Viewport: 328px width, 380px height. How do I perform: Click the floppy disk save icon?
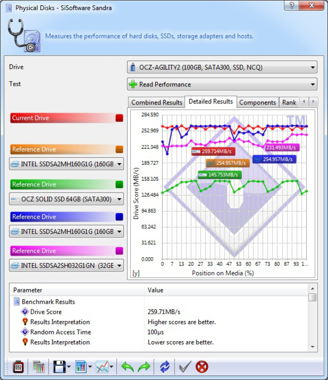(59, 367)
